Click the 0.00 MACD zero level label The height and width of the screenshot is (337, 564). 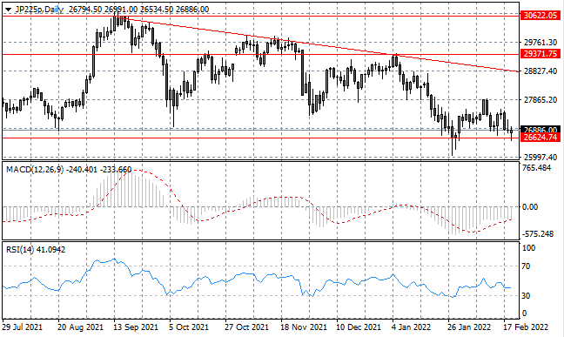[530, 206]
